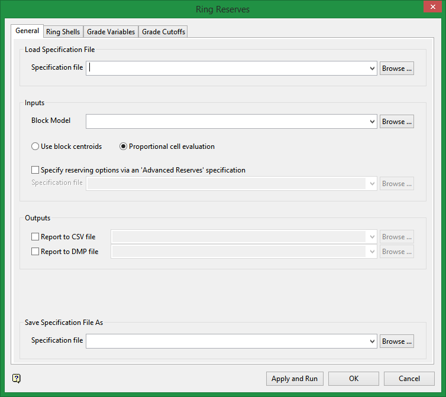Select Proportional cell evaluation option
This screenshot has height=397, width=446.
124,147
